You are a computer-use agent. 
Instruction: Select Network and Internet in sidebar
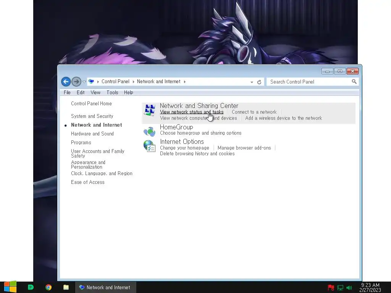[97, 125]
